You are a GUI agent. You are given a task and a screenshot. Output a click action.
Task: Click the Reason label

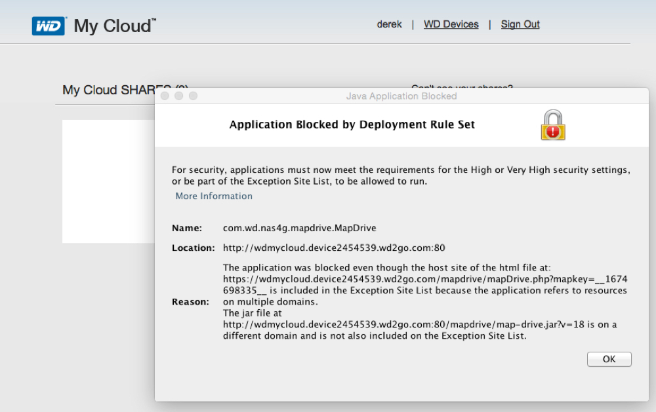pos(190,302)
